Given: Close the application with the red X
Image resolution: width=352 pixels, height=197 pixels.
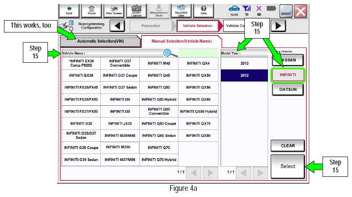Looking at the screenshot, I should click(x=301, y=11).
